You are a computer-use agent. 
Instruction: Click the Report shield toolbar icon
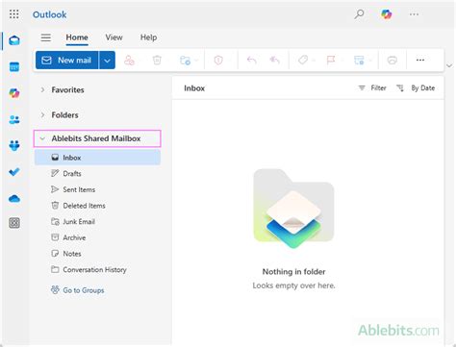(218, 60)
